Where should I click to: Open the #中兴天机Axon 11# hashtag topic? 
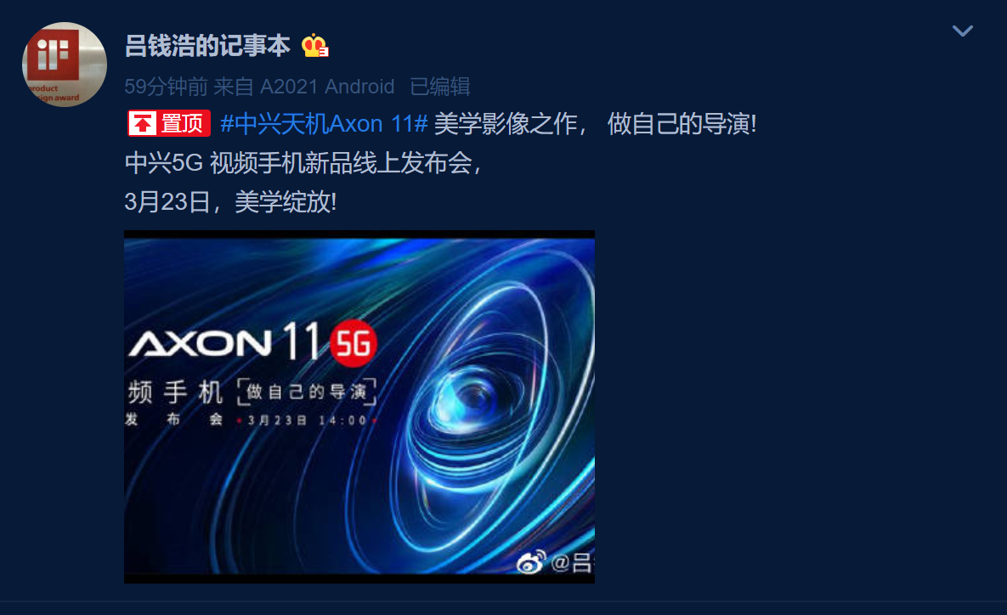click(x=324, y=123)
